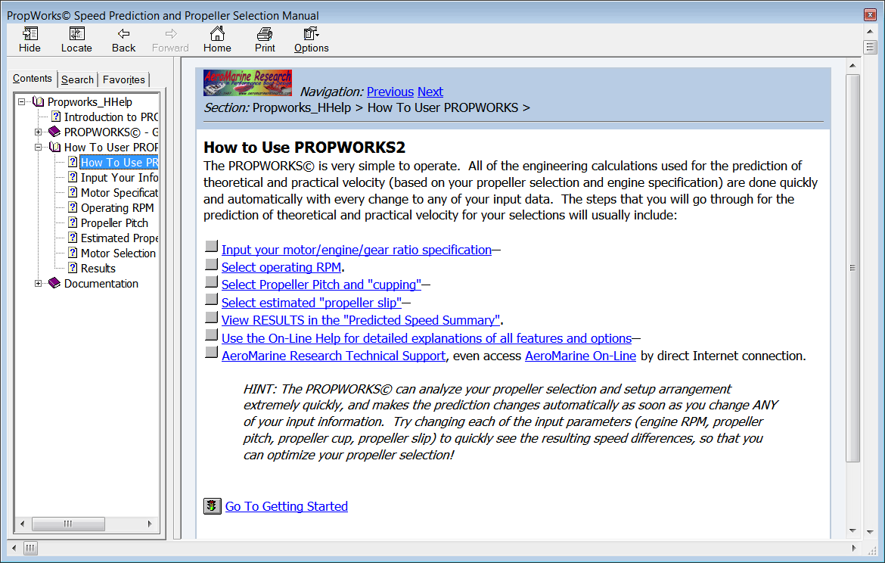Screen dimensions: 885x563
Task: Close the PropWorks help window
Action: [x=870, y=14]
